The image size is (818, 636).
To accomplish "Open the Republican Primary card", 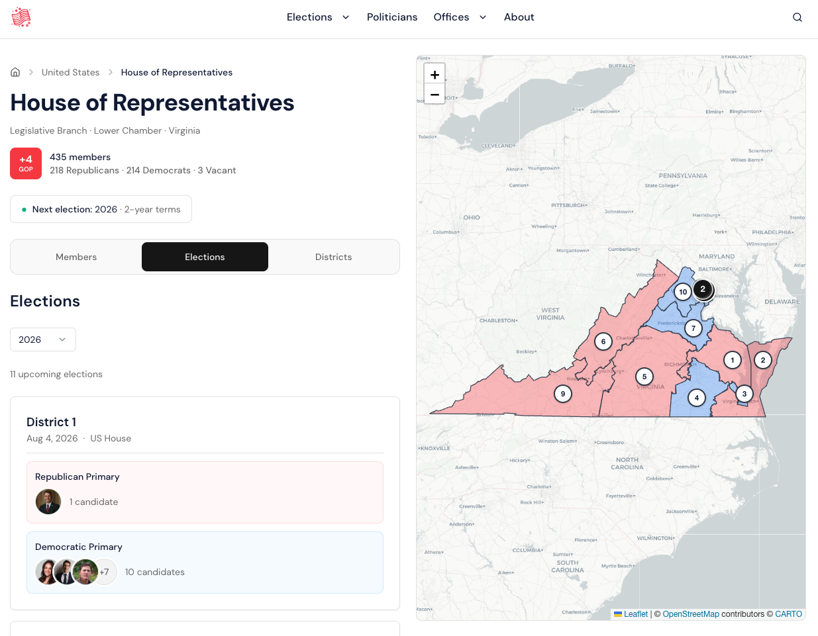I will click(205, 492).
